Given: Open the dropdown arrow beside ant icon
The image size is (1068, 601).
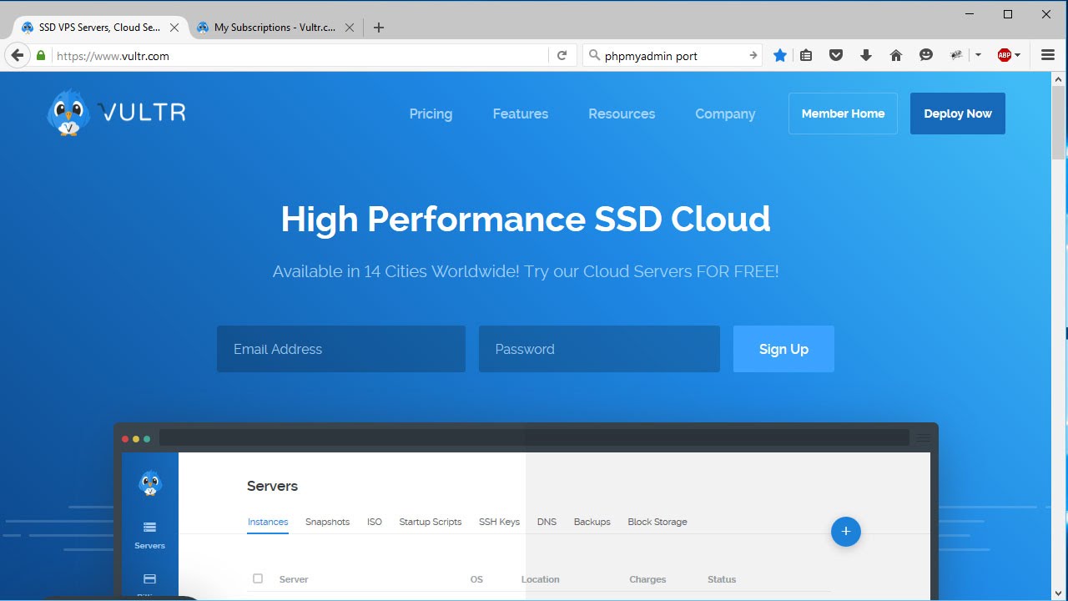Looking at the screenshot, I should (x=978, y=56).
